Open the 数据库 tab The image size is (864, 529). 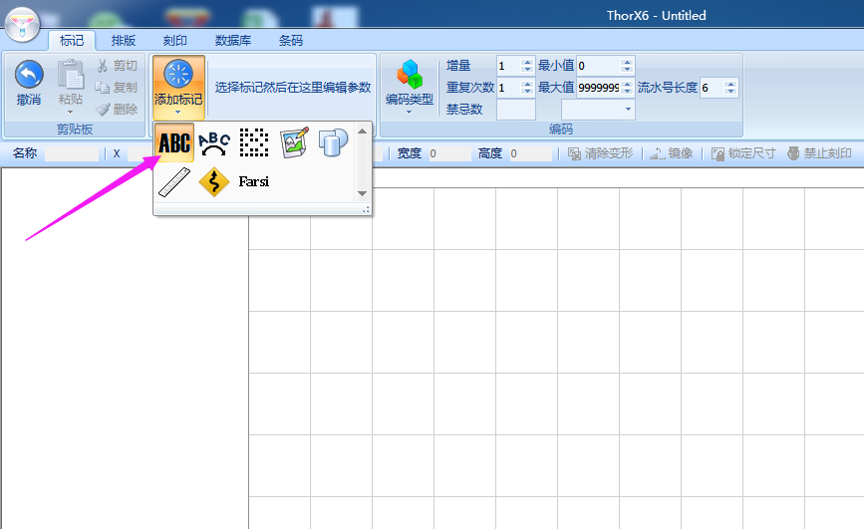(x=233, y=41)
